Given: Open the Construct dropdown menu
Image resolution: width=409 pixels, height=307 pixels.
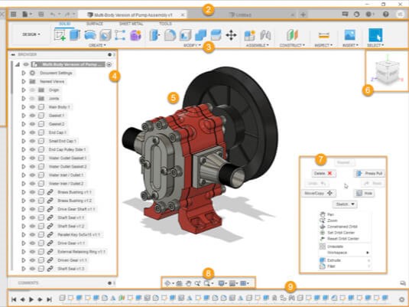Looking at the screenshot, I should (x=292, y=45).
